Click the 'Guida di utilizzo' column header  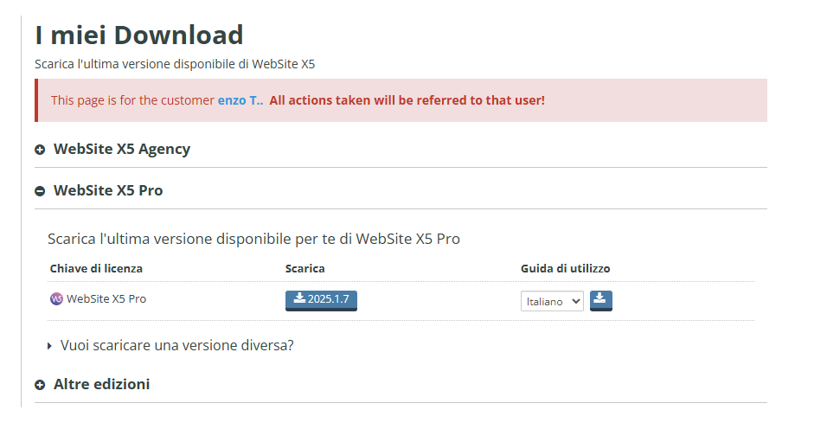(x=566, y=268)
